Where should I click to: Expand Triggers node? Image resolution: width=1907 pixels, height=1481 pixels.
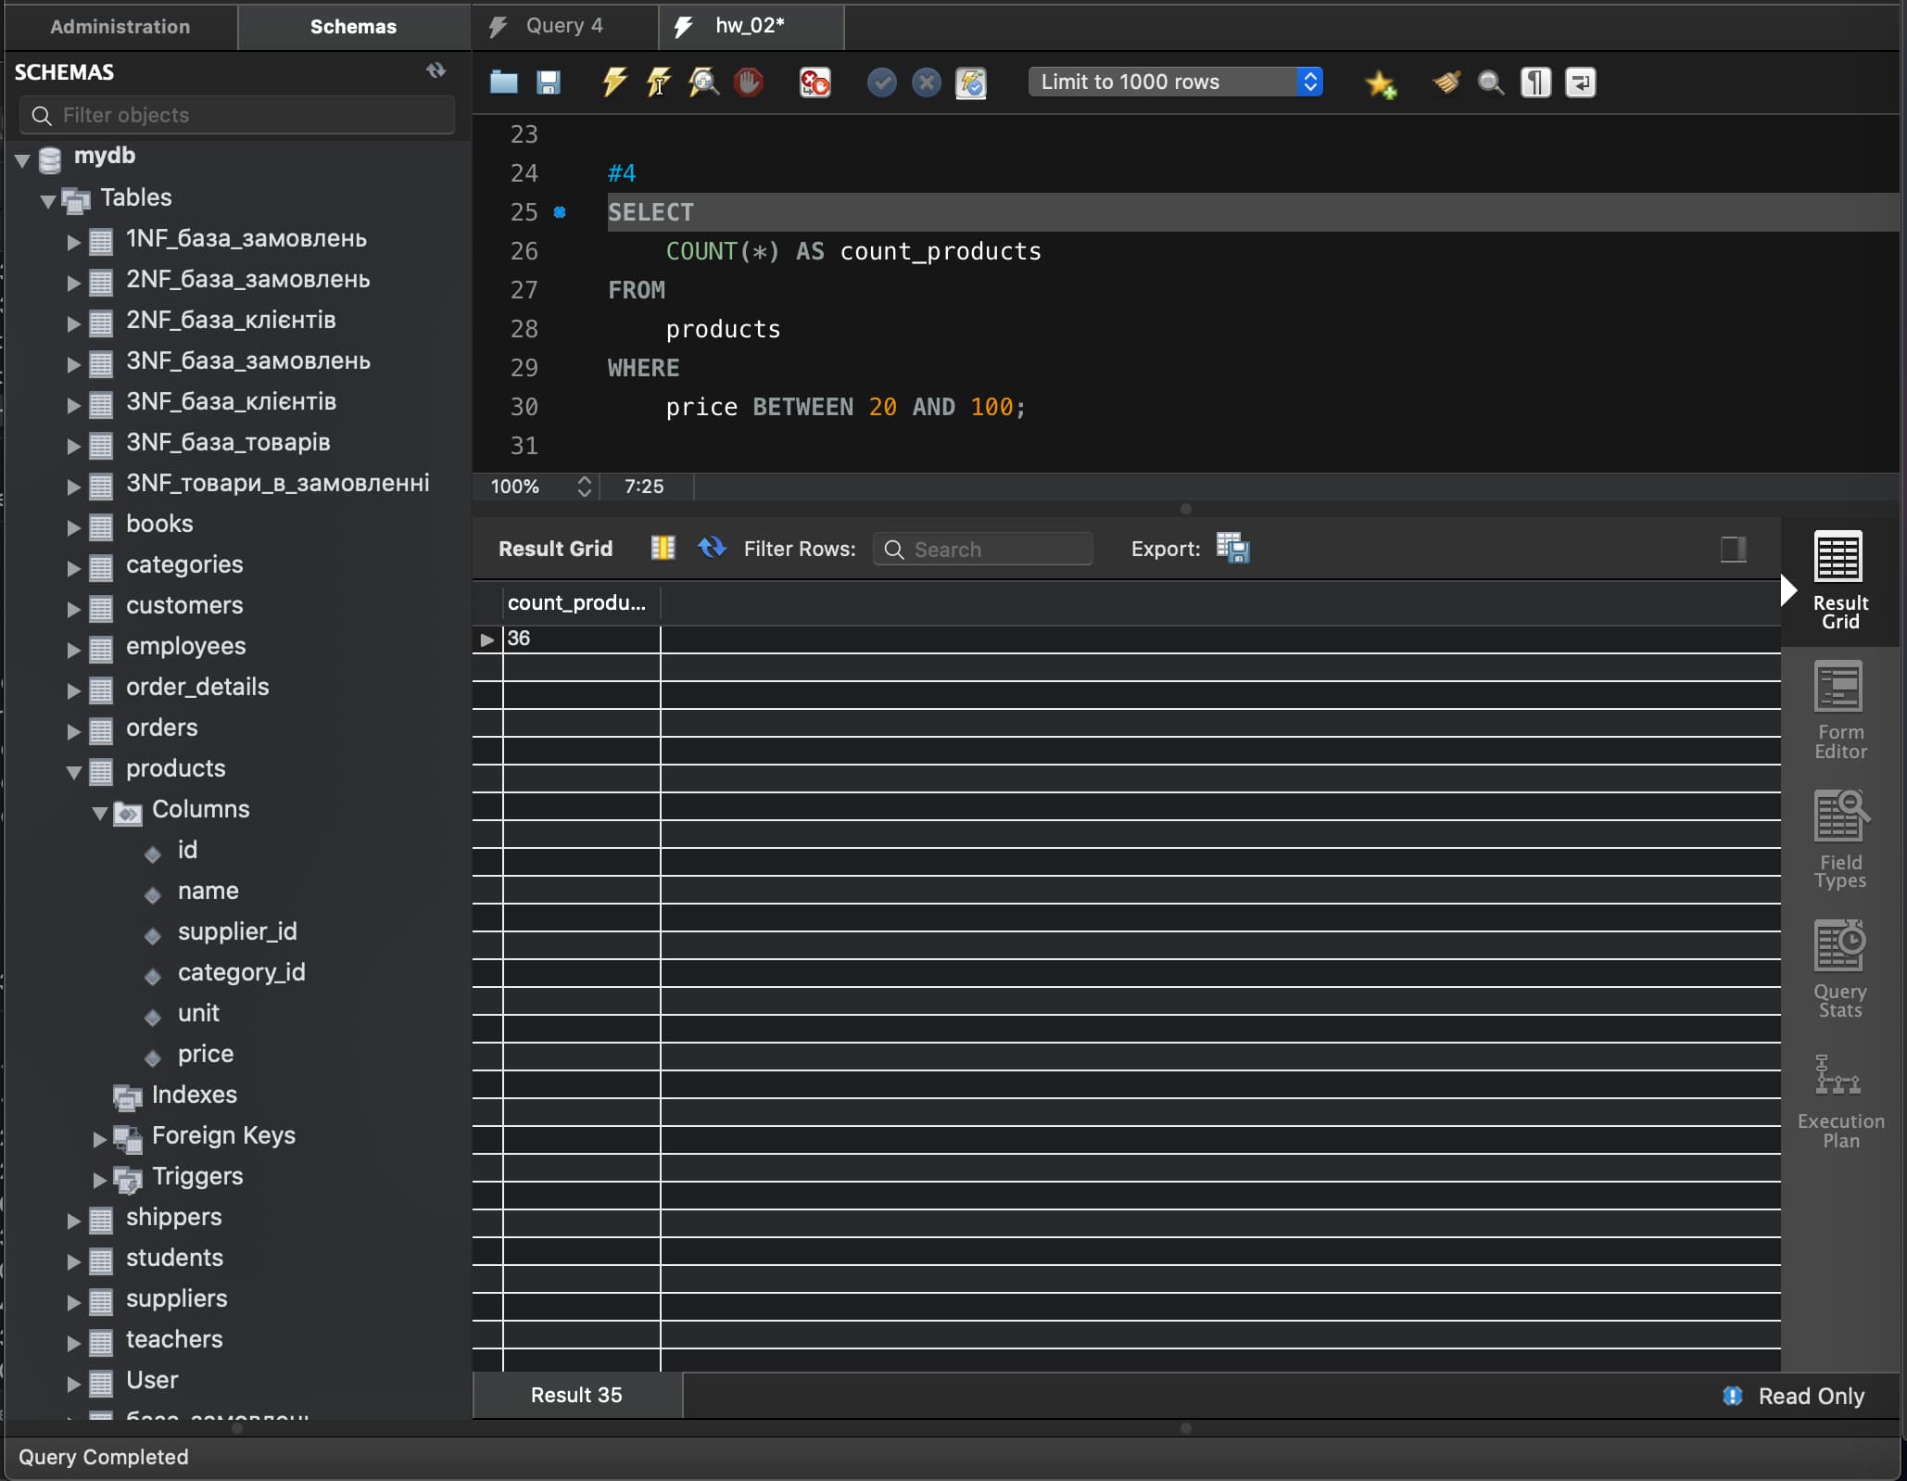click(99, 1180)
